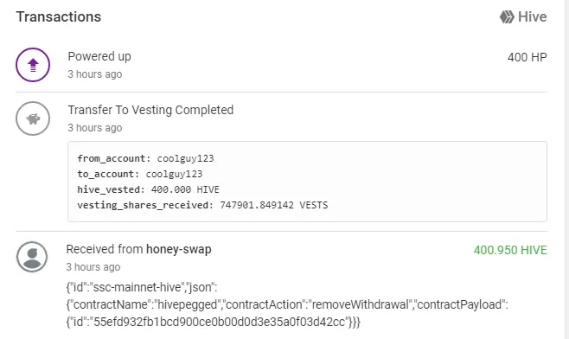The width and height of the screenshot is (569, 339).
Task: Select Transfer To Vesting Completed entry
Action: click(x=150, y=110)
